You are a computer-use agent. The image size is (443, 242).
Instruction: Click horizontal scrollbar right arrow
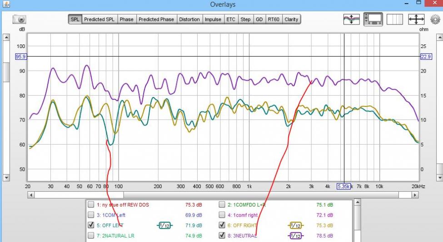coord(415,195)
